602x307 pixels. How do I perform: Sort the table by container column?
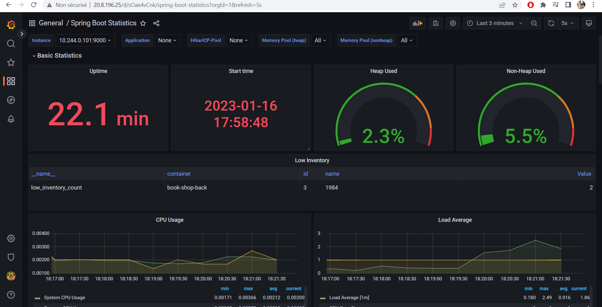tap(179, 174)
